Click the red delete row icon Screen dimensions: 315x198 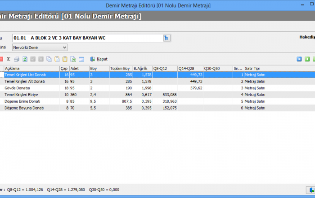tap(1, 59)
